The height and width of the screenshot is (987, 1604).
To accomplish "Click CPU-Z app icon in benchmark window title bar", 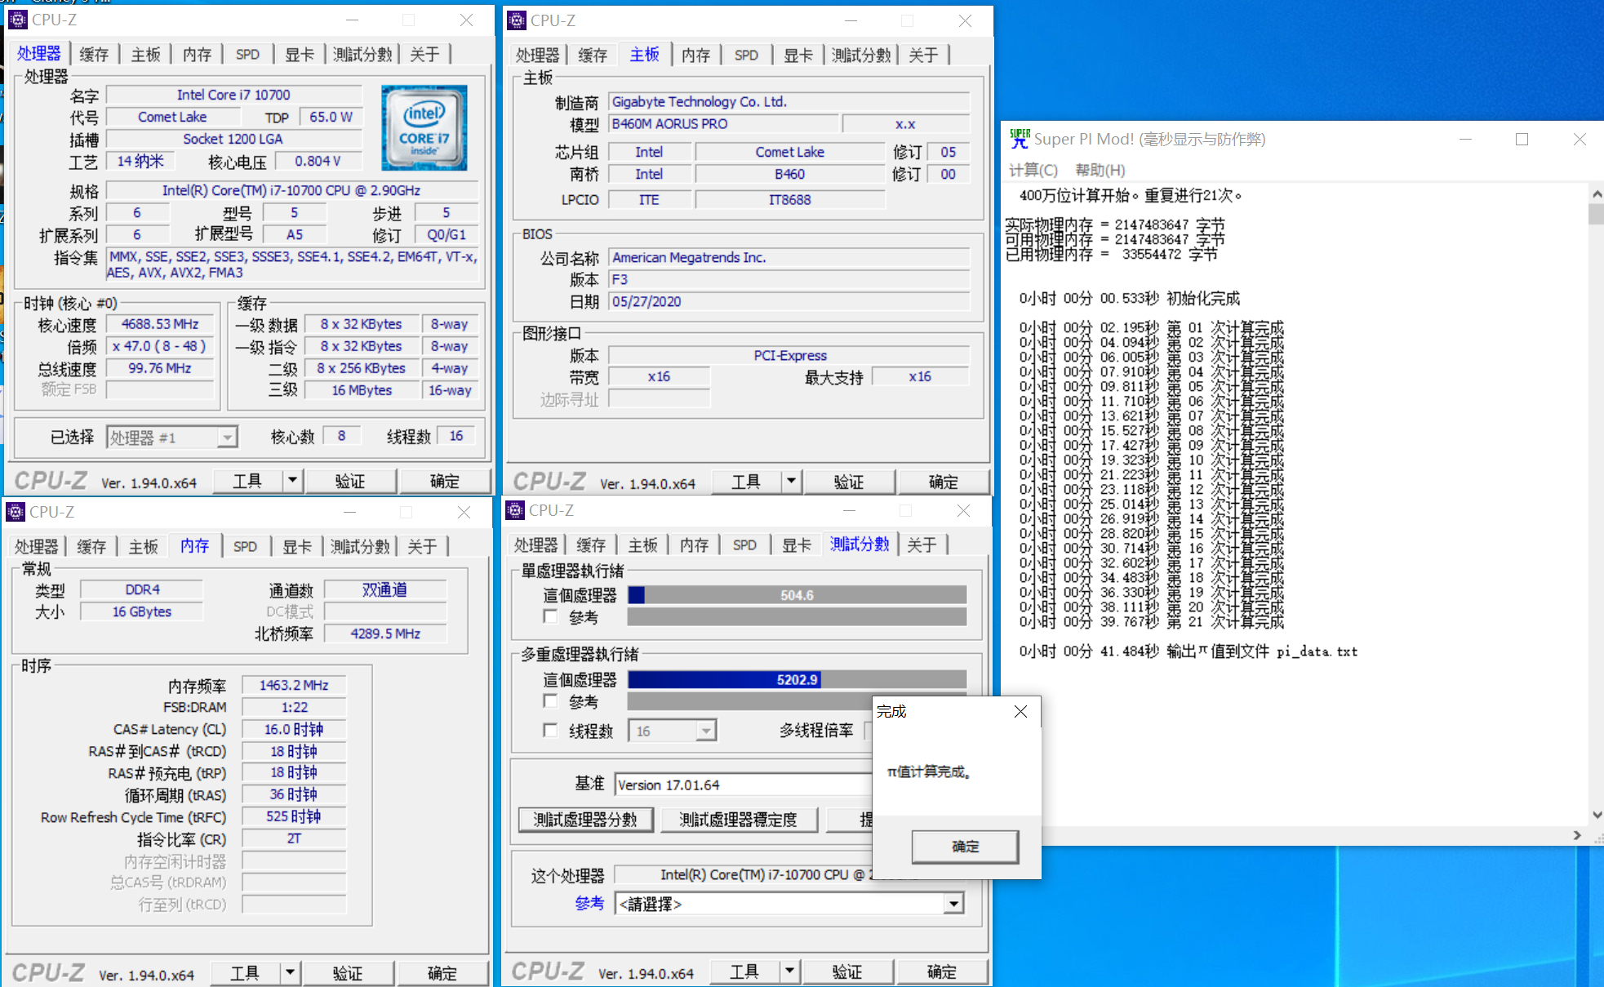I will pos(515,510).
